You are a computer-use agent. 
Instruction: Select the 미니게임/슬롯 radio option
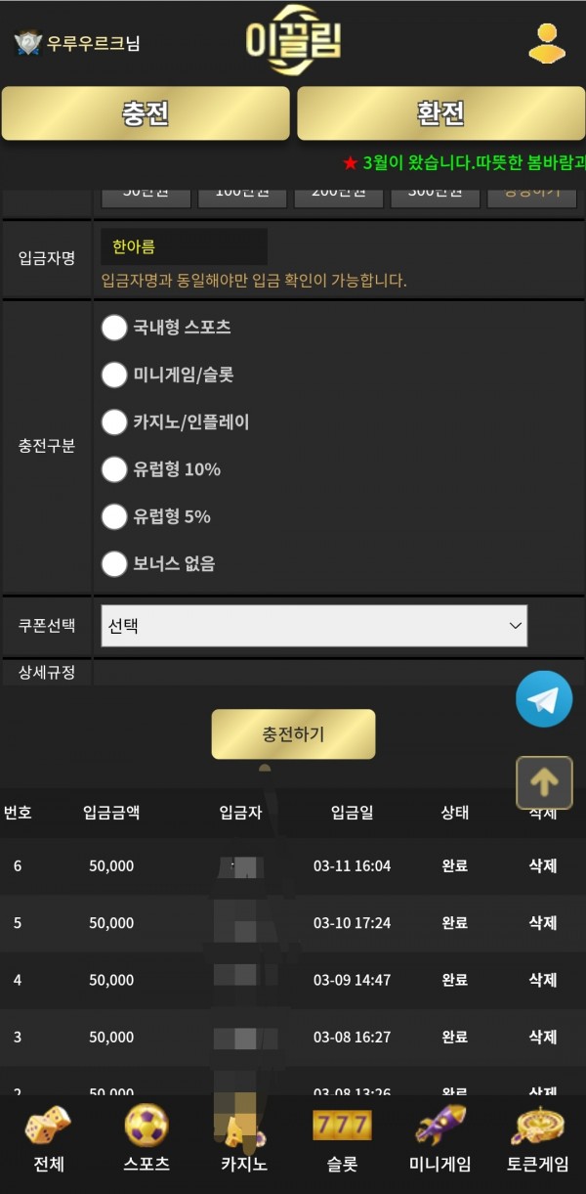point(114,375)
